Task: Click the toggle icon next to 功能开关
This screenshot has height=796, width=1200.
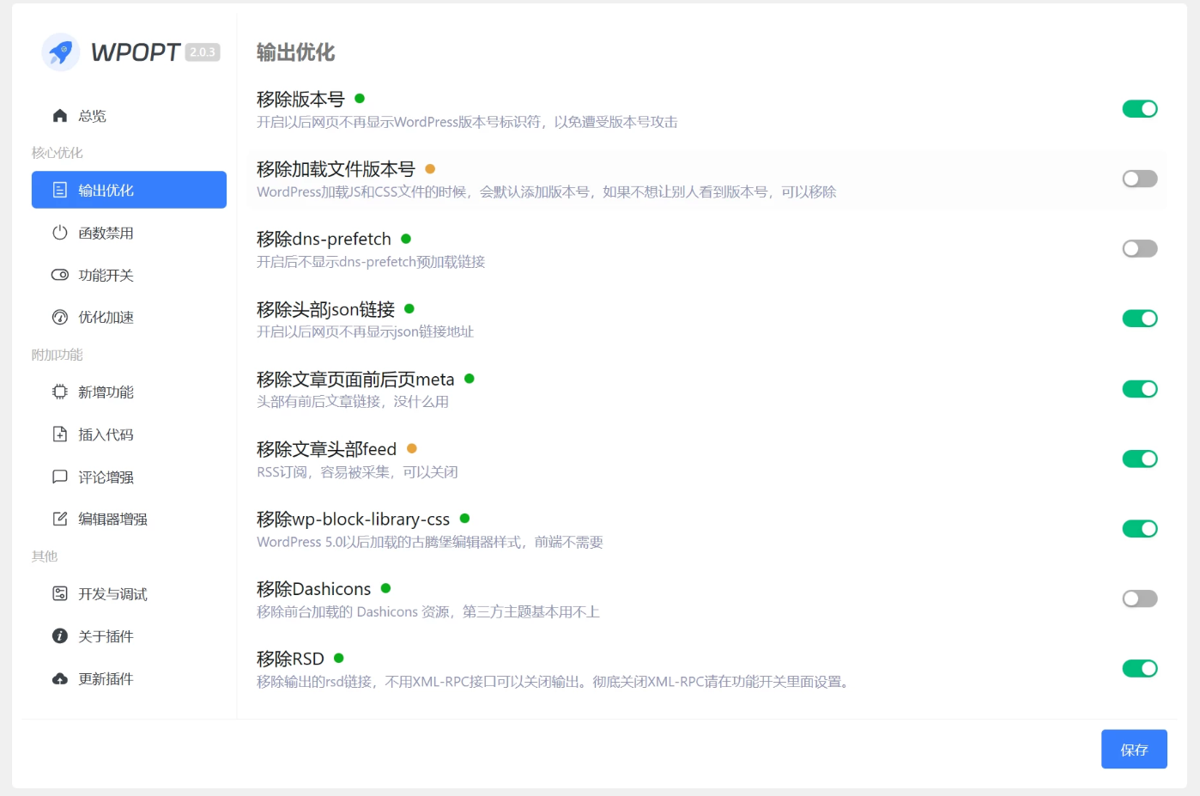Action: 60,275
